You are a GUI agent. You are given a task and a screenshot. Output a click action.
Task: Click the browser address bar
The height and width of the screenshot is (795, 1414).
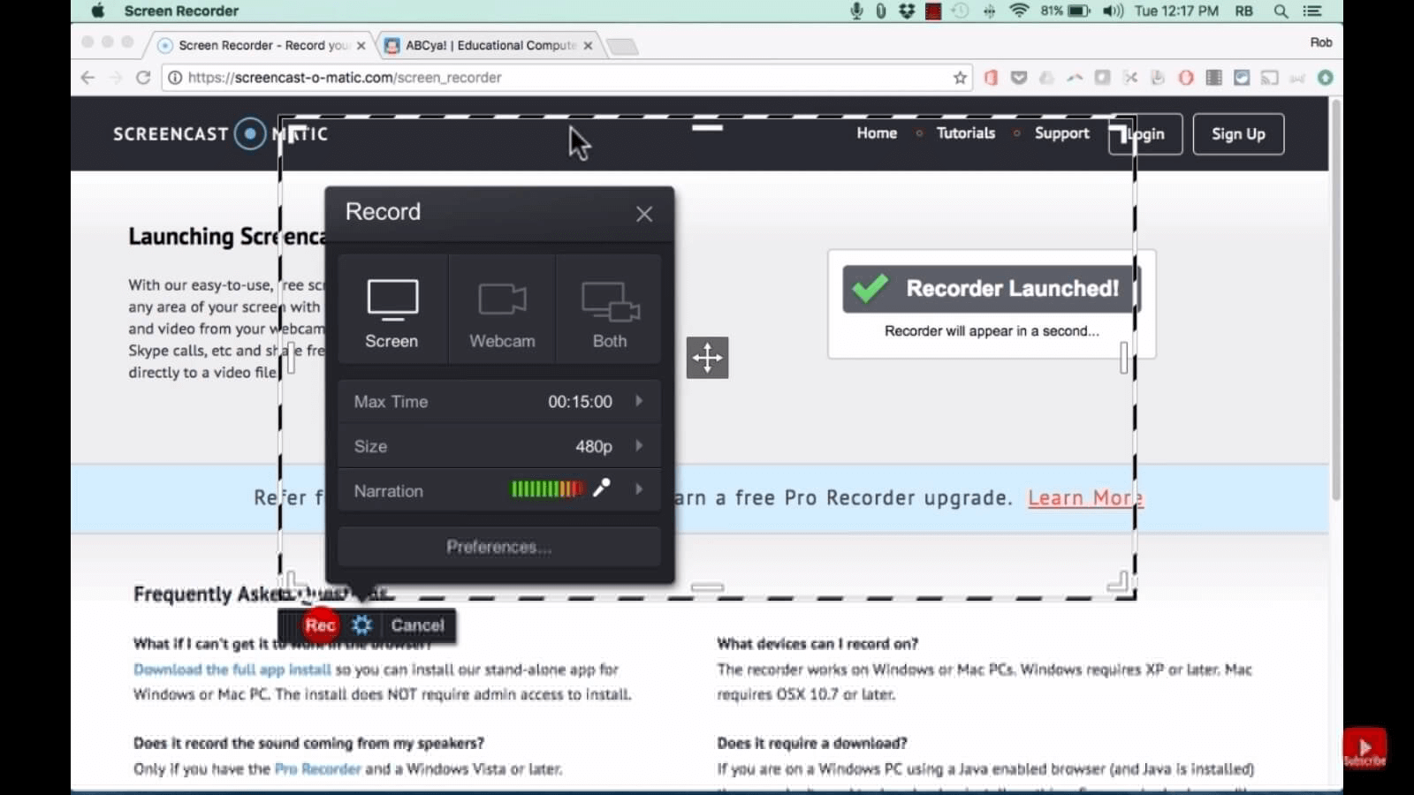[566, 78]
